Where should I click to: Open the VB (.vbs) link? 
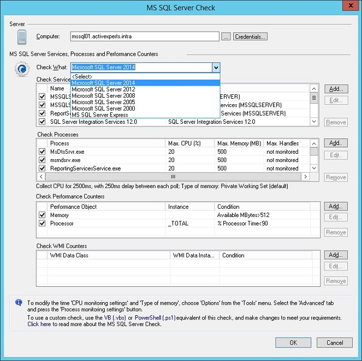pos(115,318)
